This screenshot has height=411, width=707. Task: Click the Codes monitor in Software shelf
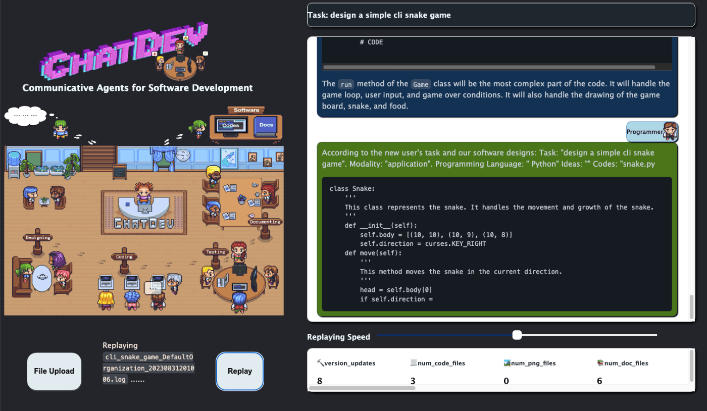tap(231, 125)
